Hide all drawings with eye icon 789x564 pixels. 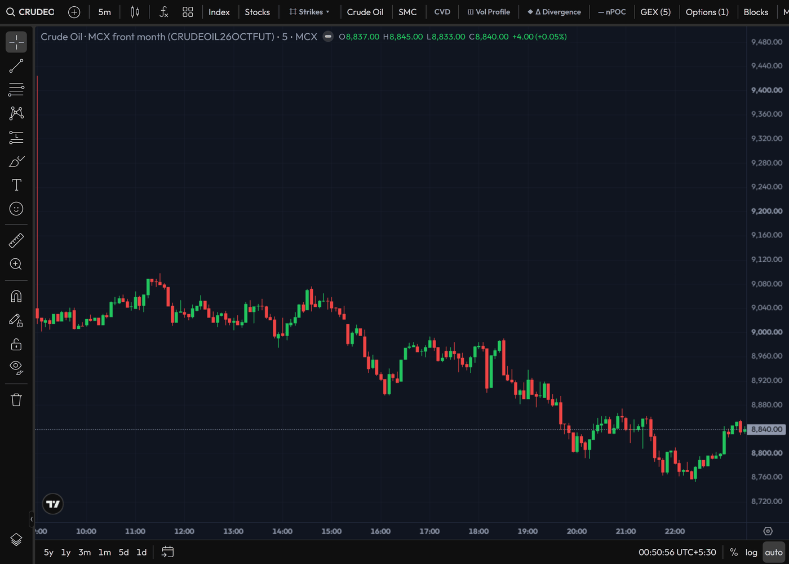point(16,368)
